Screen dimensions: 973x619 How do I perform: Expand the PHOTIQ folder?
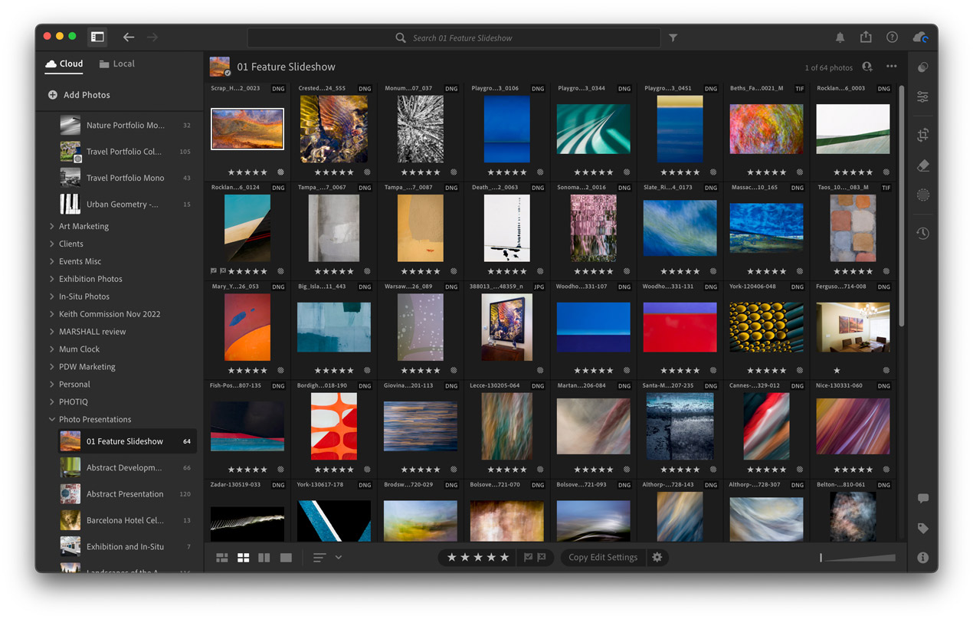click(x=52, y=401)
